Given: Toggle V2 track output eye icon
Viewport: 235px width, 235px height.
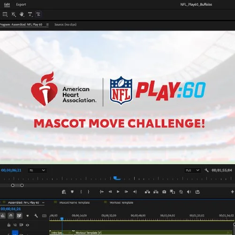Looking at the screenshot, I should coord(28,225).
